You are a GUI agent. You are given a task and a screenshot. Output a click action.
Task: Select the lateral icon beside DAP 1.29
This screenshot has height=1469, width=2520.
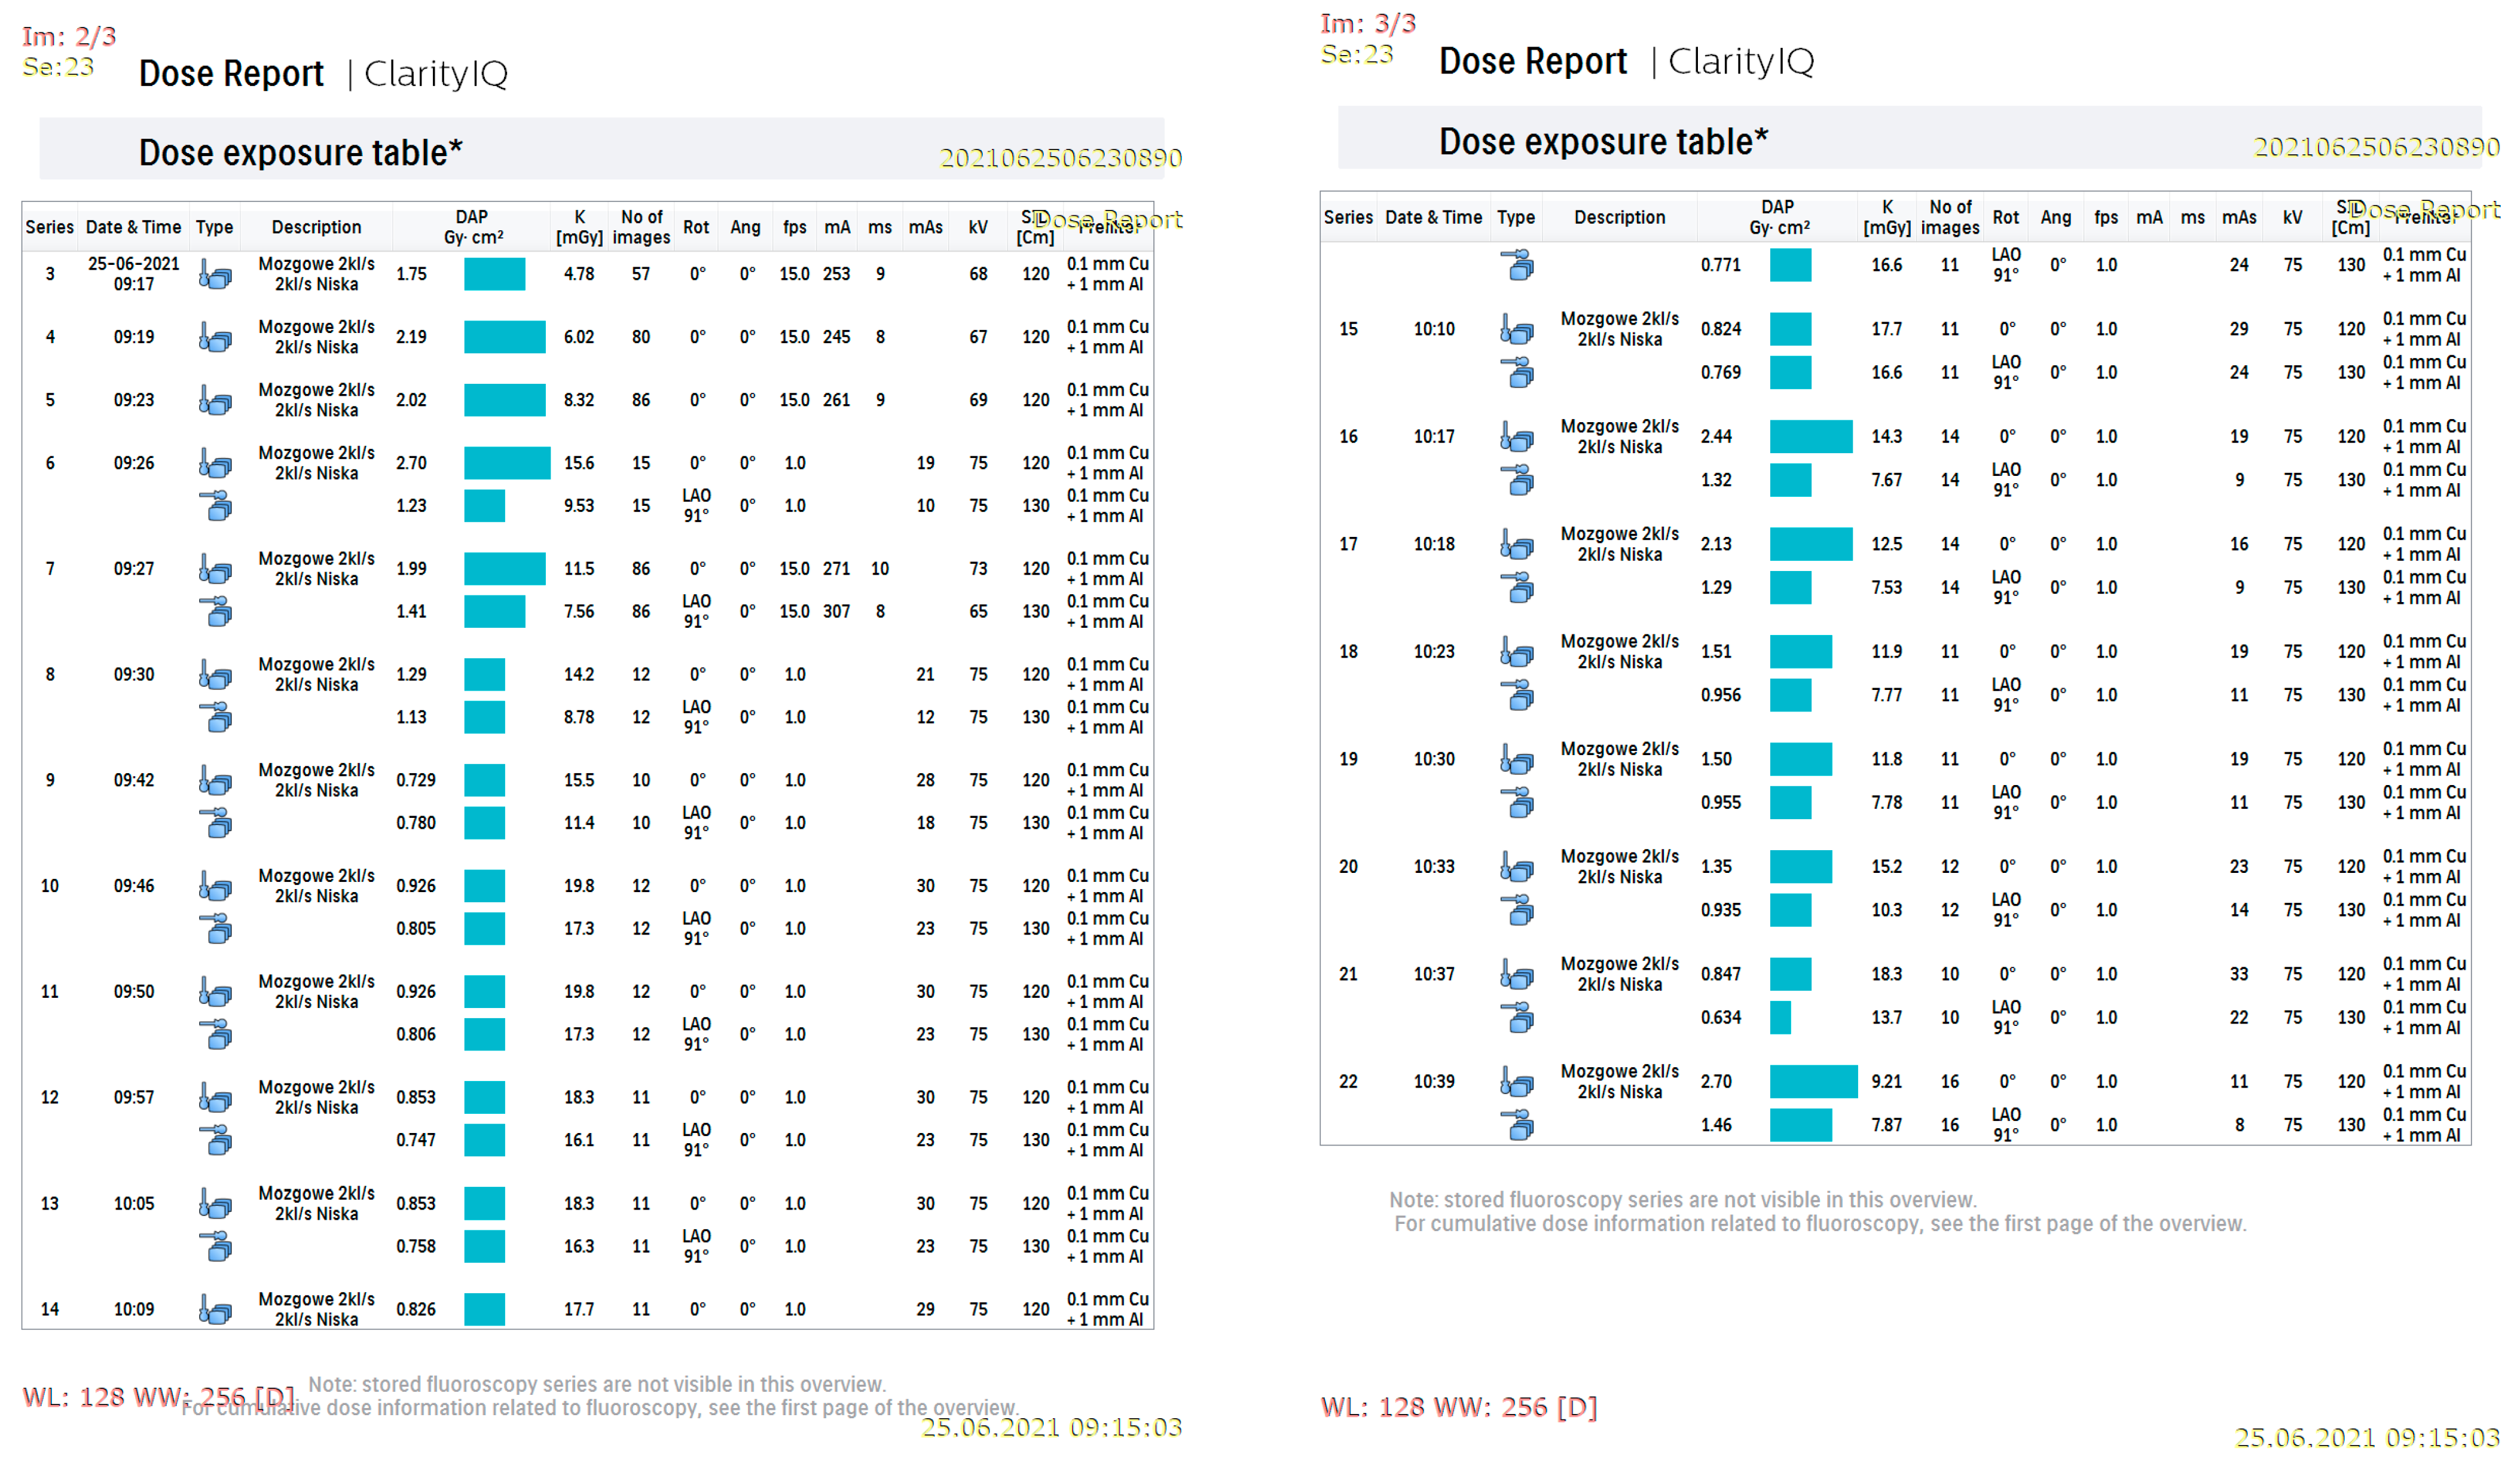pos(1517,587)
